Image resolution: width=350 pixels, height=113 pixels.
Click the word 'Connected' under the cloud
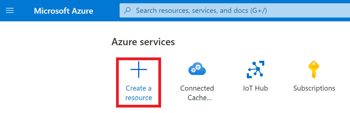(197, 88)
